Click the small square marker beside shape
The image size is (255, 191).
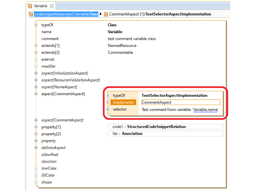36,182
